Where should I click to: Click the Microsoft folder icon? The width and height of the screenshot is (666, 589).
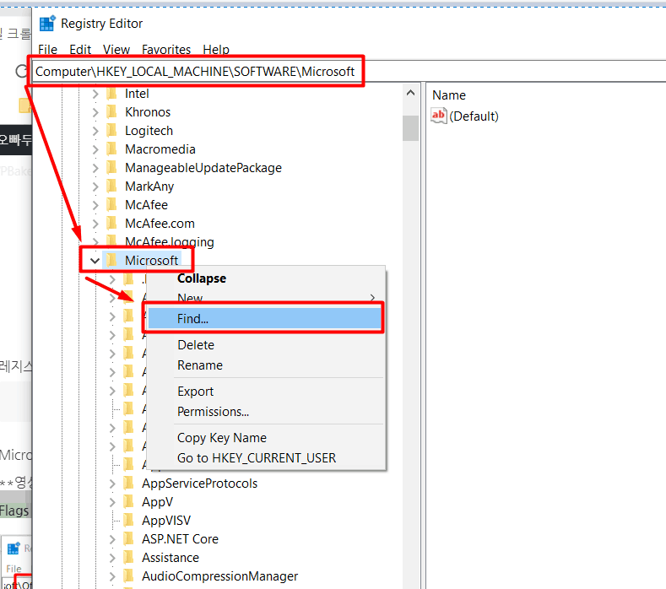click(x=111, y=260)
